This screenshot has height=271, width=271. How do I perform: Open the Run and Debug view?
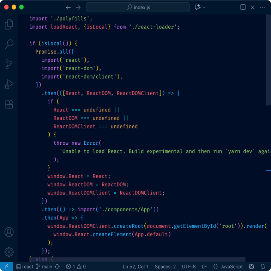(x=9, y=84)
